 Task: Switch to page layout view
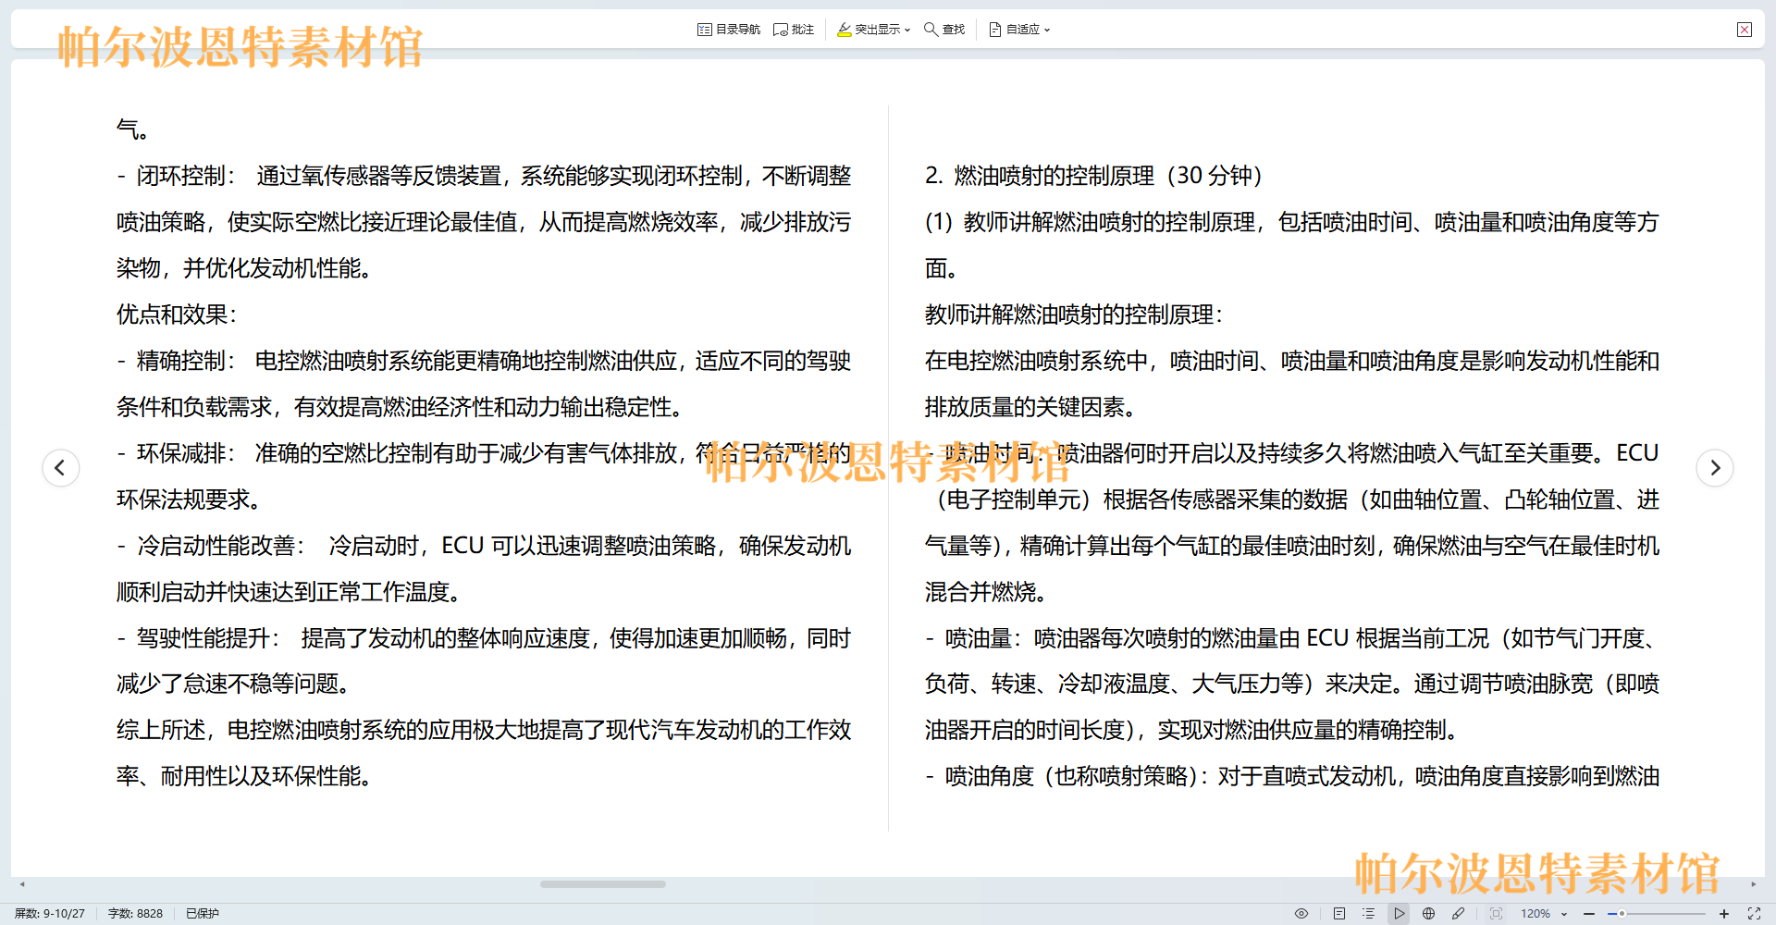tap(1339, 913)
